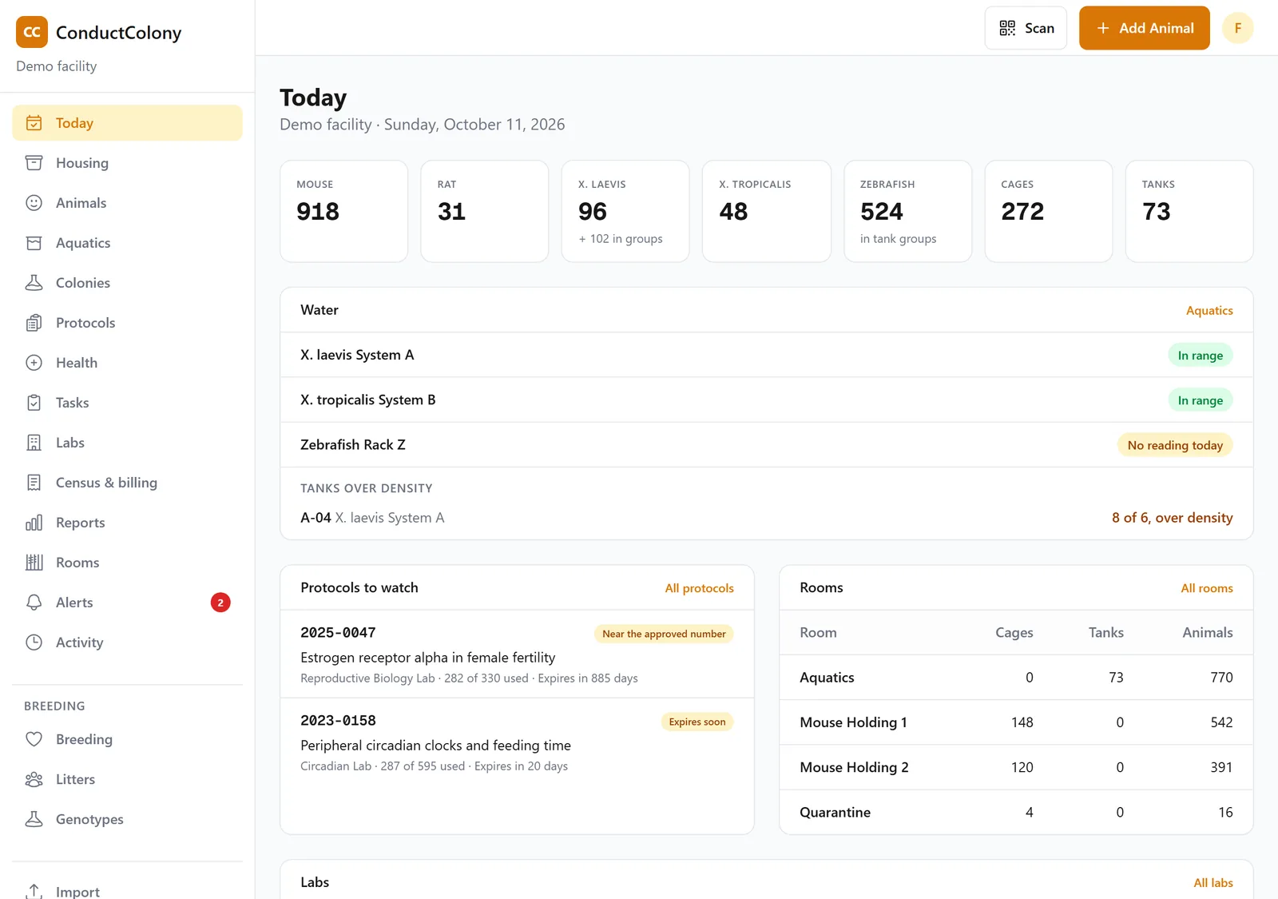Open the All labs link
1278x899 pixels.
coord(1213,883)
